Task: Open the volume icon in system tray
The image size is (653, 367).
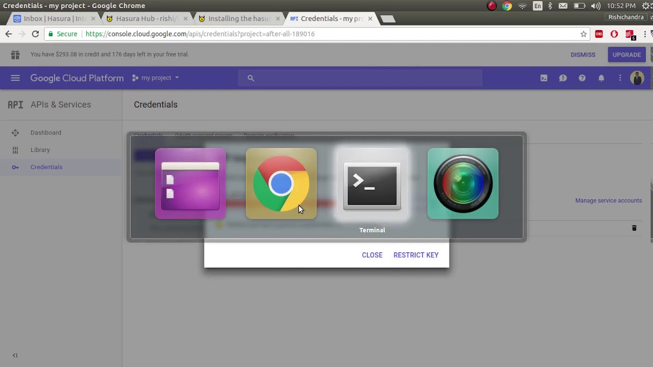Action: point(595,6)
